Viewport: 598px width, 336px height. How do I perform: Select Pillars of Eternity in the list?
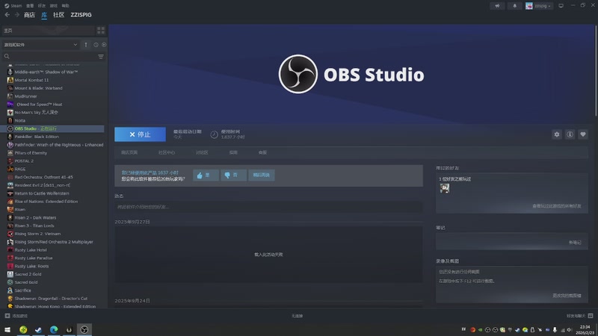(x=31, y=153)
